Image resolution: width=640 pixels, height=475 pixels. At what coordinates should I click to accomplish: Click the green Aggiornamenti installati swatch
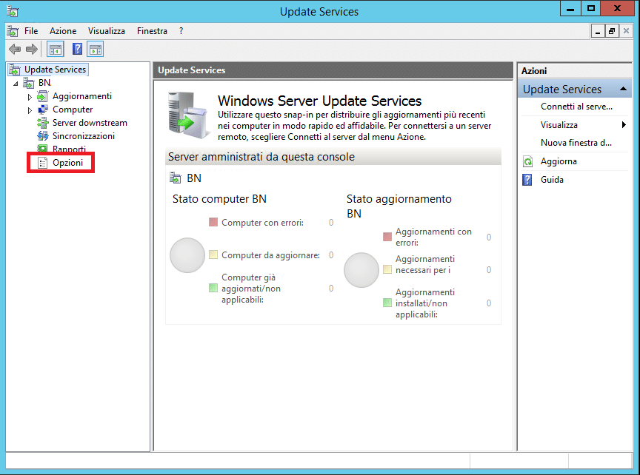click(x=387, y=303)
